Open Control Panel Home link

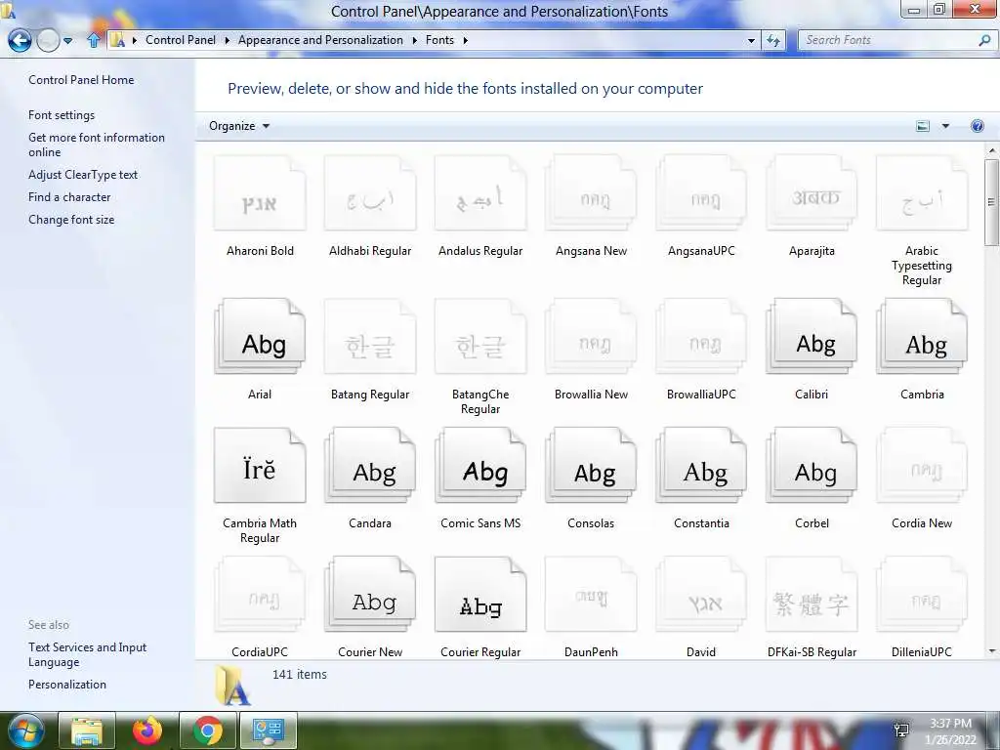click(x=81, y=80)
